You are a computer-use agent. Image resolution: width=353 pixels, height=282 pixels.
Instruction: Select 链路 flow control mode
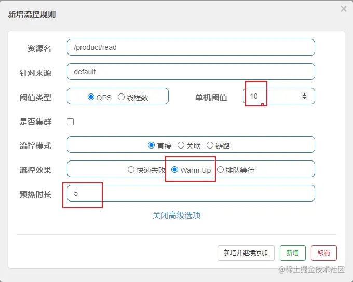pos(210,145)
